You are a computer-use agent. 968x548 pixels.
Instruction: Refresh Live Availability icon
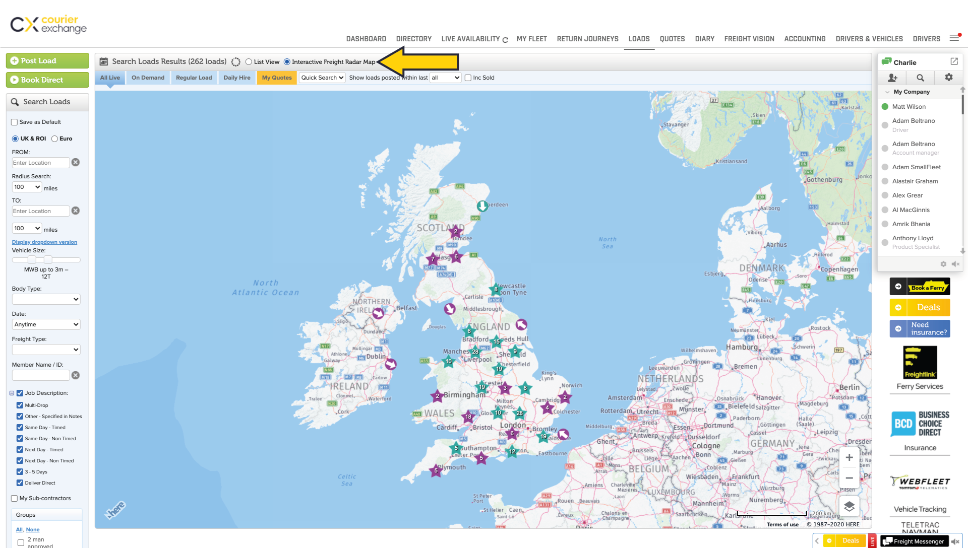(x=505, y=40)
